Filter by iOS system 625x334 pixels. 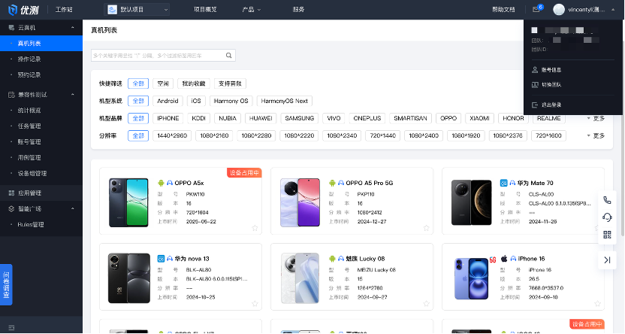pos(196,101)
